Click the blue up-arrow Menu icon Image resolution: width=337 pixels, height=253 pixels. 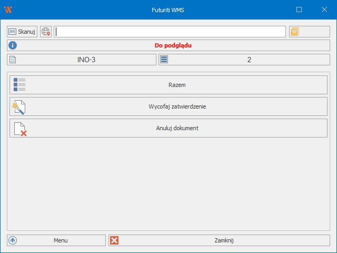(13, 240)
